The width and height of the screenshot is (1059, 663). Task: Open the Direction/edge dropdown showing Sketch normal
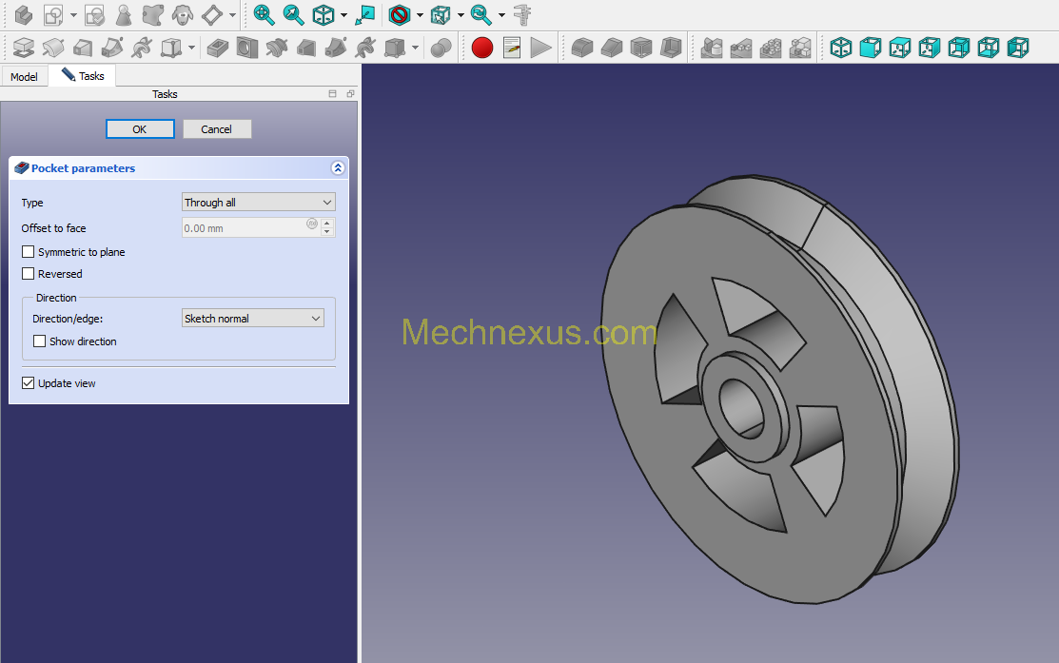252,318
